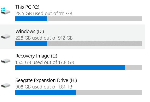Screen dimensions: 150x102
Task: Click the D: drive storage usage bar
Action: [x=78, y=43]
